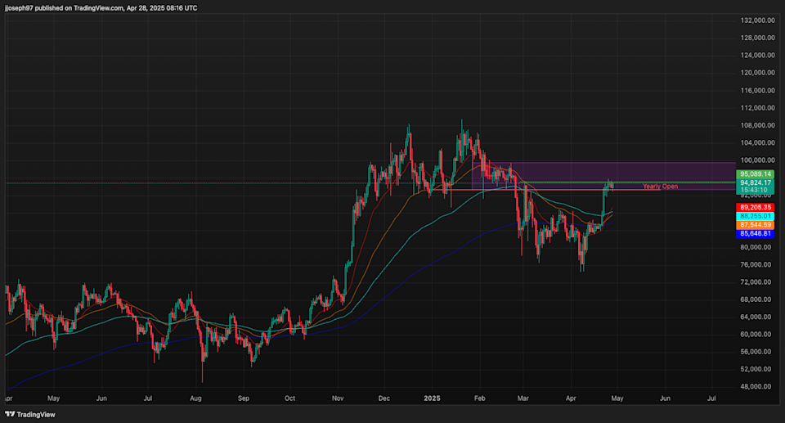This screenshot has width=785, height=423.
Task: Click the Nov label on the time axis
Action: [338, 398]
